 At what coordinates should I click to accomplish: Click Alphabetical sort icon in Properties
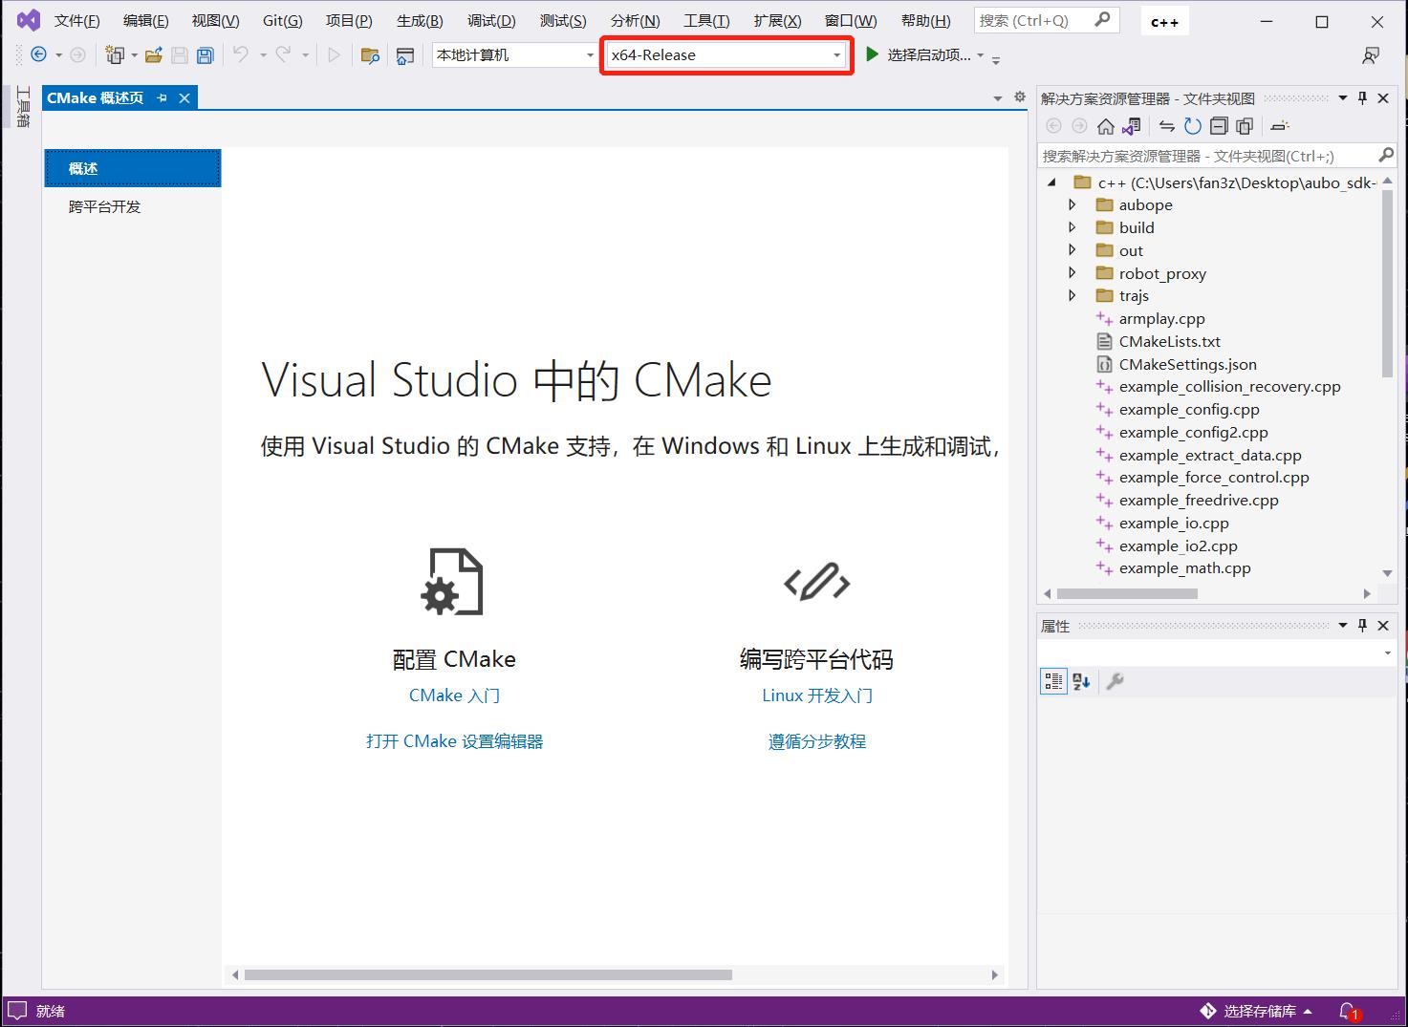(x=1081, y=681)
